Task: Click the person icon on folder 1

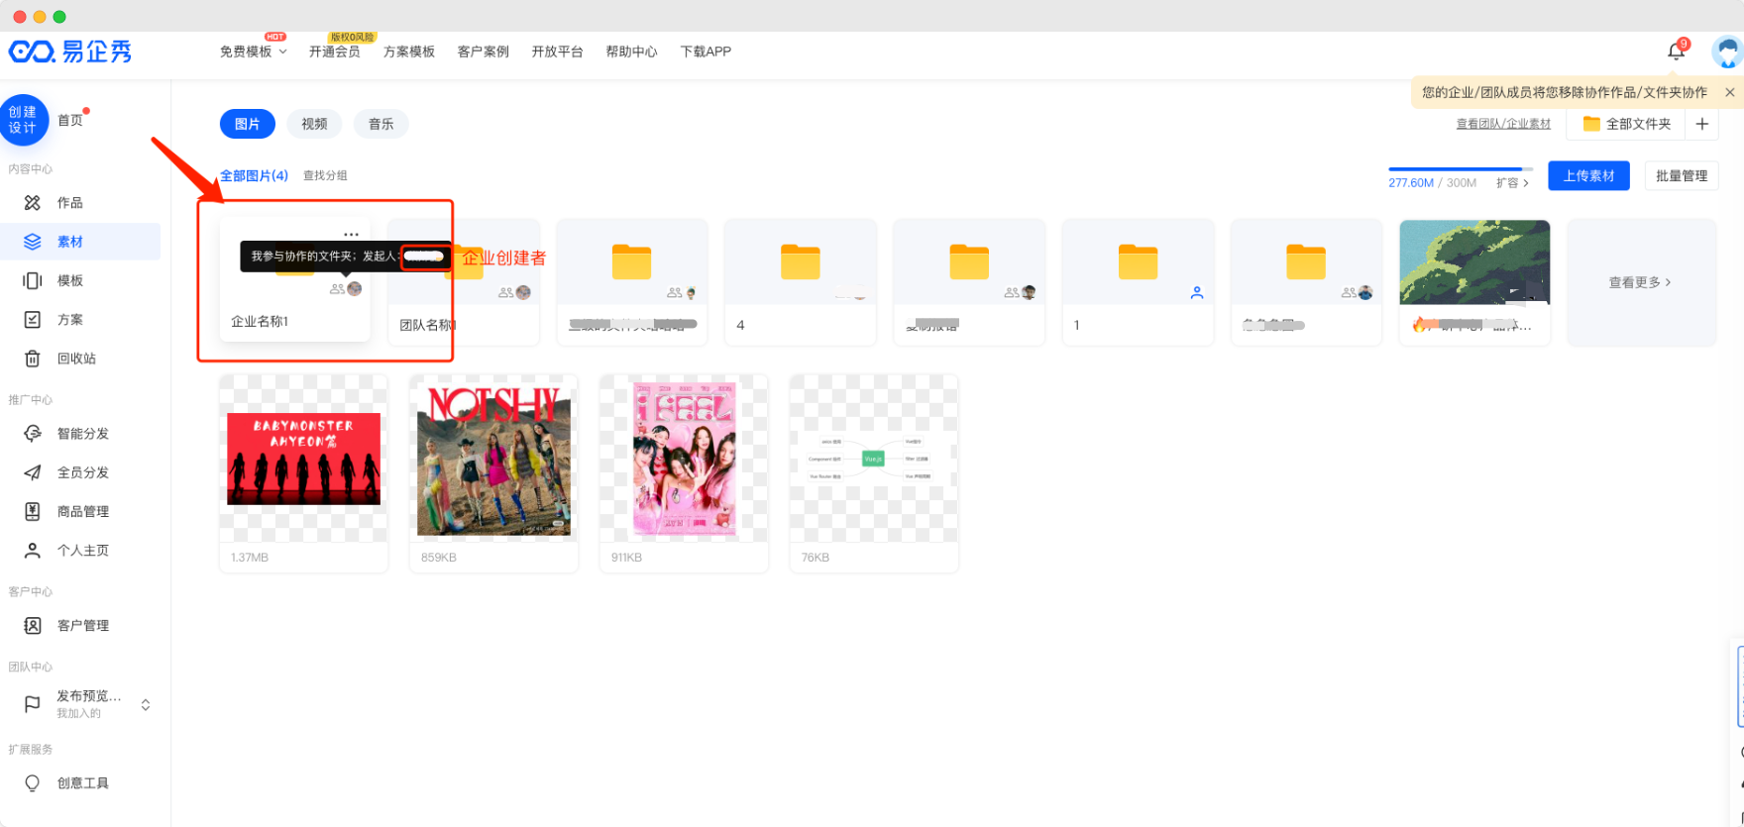Action: [1197, 292]
